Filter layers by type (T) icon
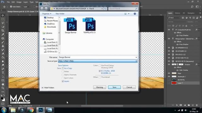The image size is (202, 113). pos(190,18)
